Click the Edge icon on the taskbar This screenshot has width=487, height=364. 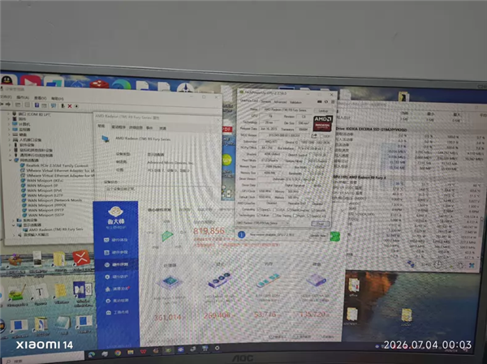tap(92, 354)
